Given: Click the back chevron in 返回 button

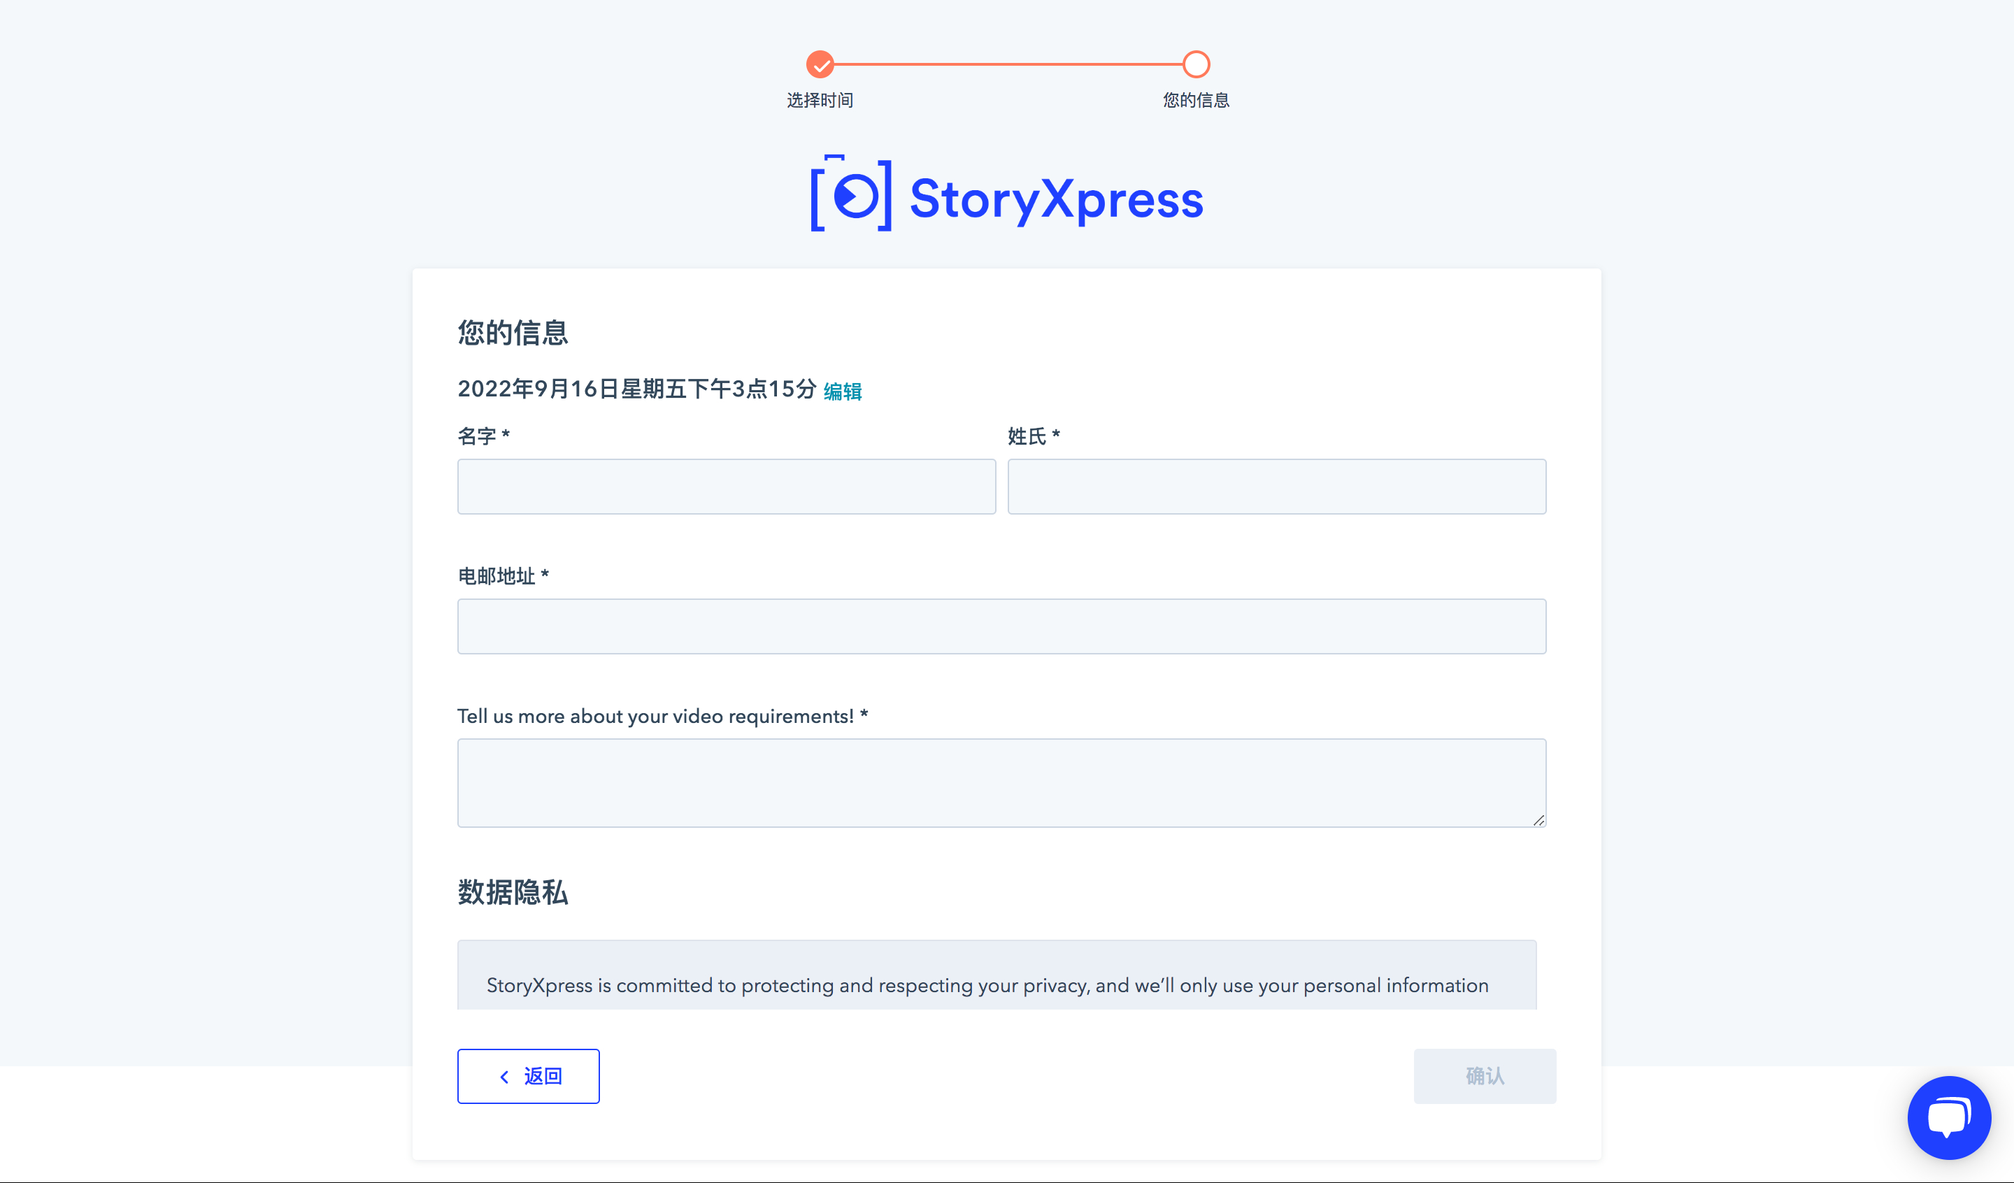Looking at the screenshot, I should pos(504,1077).
